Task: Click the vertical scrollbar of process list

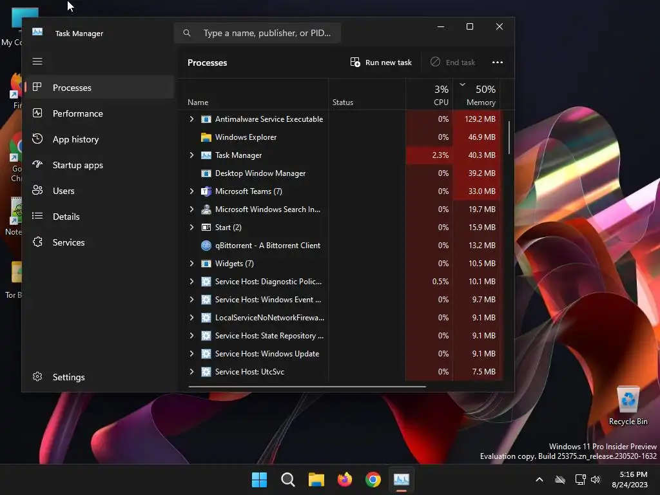Action: point(509,138)
